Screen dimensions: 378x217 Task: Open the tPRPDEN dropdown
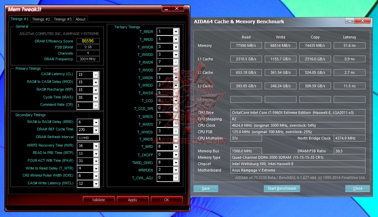pos(176,170)
